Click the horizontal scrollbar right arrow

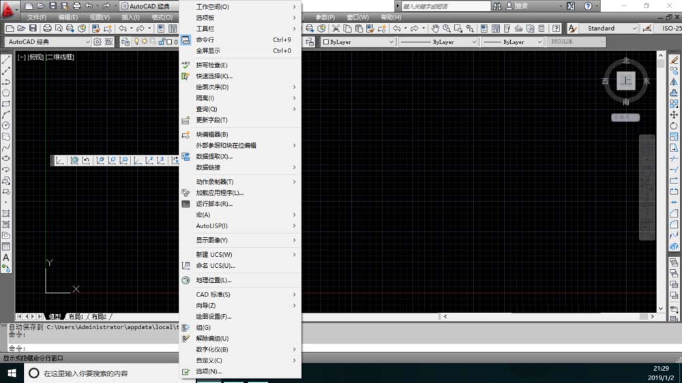(652, 316)
